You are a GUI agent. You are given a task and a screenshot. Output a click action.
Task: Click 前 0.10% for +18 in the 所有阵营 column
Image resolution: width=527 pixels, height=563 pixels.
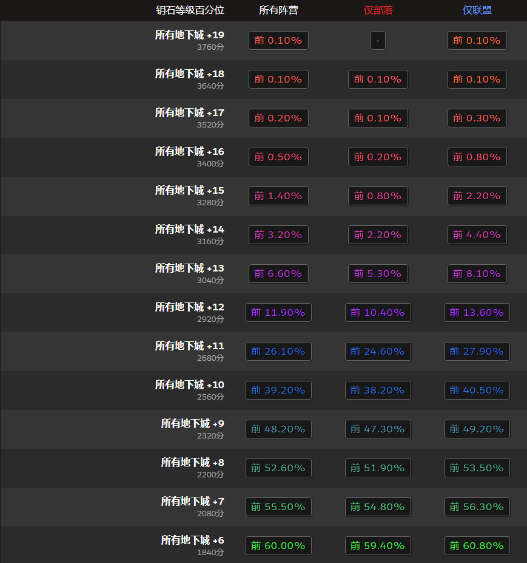coord(278,80)
